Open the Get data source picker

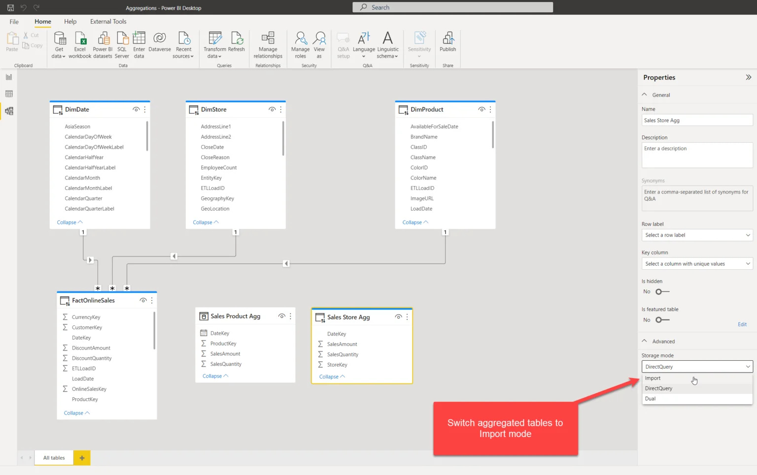(x=59, y=45)
